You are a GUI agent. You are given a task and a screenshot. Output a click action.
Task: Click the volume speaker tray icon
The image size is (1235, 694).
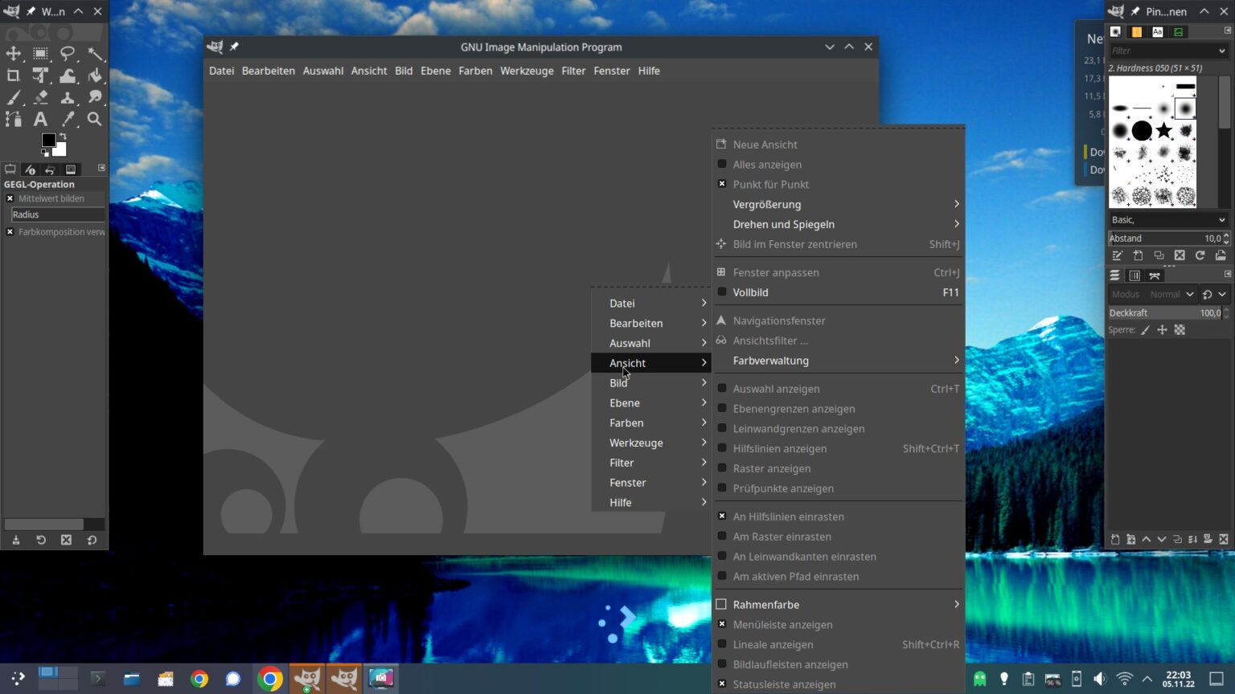pos(1100,679)
